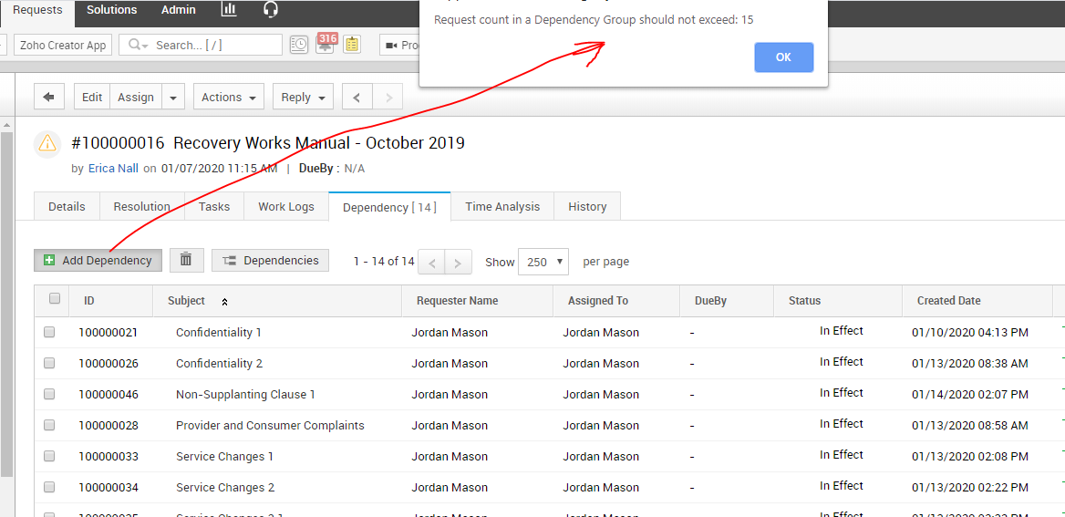Open notifications bell showing 316
This screenshot has height=517, width=1065.
click(x=326, y=43)
